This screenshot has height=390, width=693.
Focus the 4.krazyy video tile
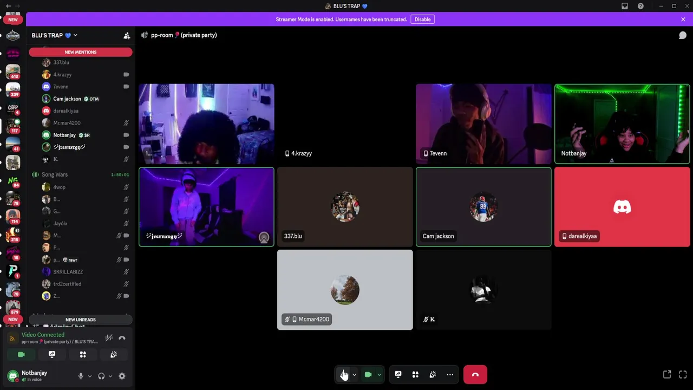tap(345, 123)
